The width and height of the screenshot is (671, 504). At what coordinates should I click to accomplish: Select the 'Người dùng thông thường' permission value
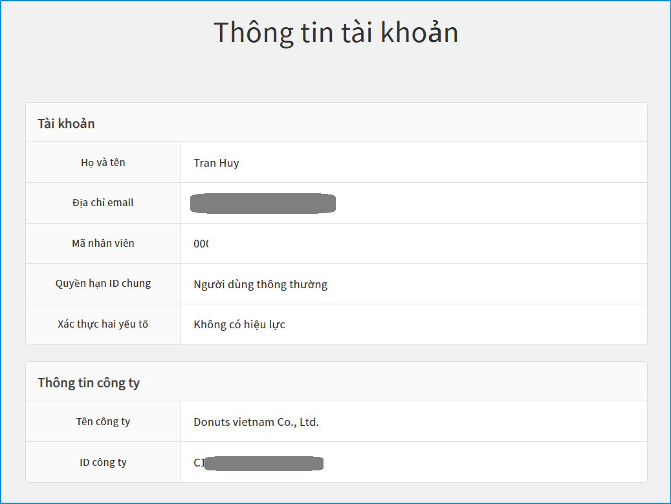[x=260, y=284]
